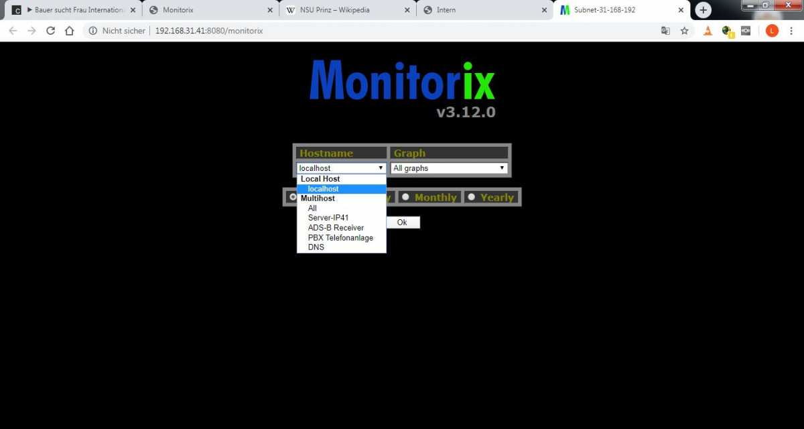Choose 'DNS' from the host list
This screenshot has width=804, height=429.
pyautogui.click(x=342, y=247)
